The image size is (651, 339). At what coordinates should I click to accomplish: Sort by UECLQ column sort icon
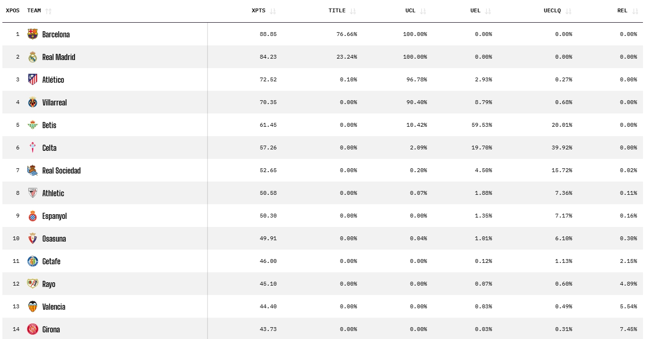(568, 11)
